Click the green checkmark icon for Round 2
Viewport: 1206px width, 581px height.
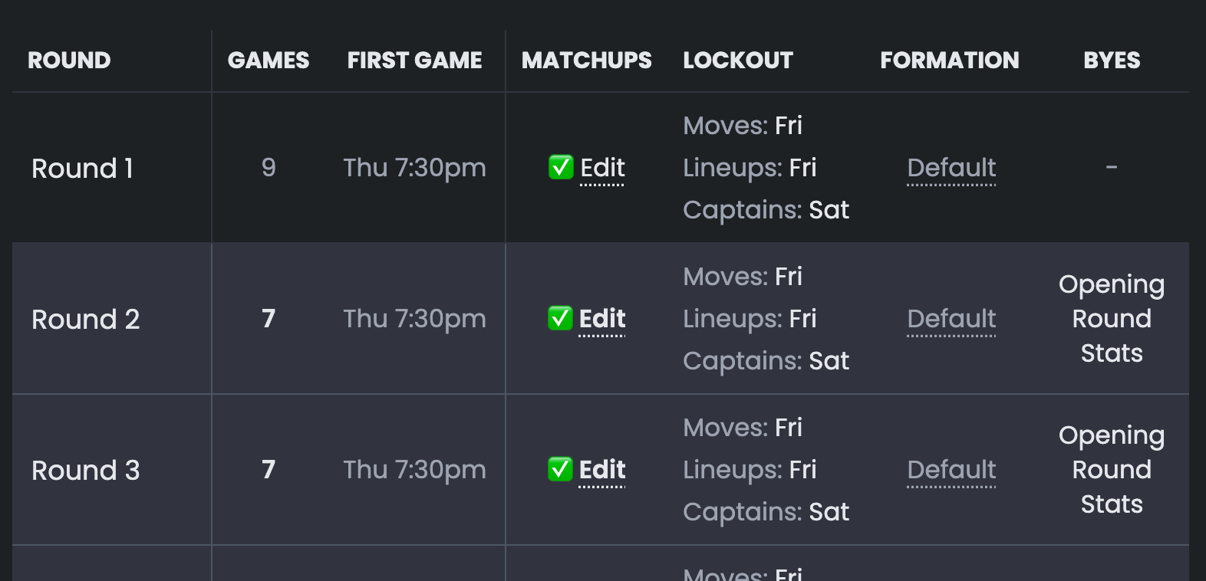[561, 319]
